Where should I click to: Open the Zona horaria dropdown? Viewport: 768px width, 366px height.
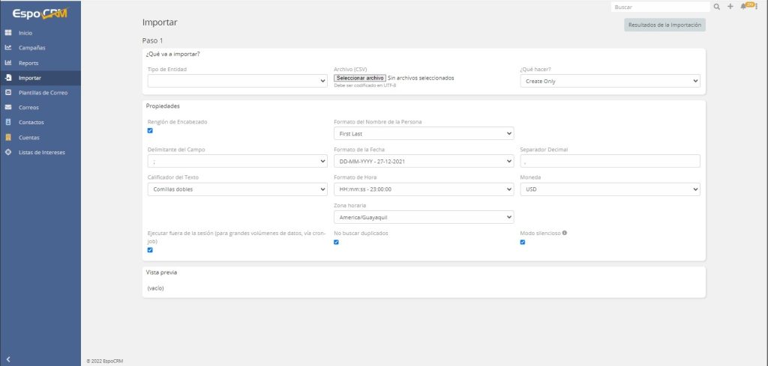pos(423,217)
